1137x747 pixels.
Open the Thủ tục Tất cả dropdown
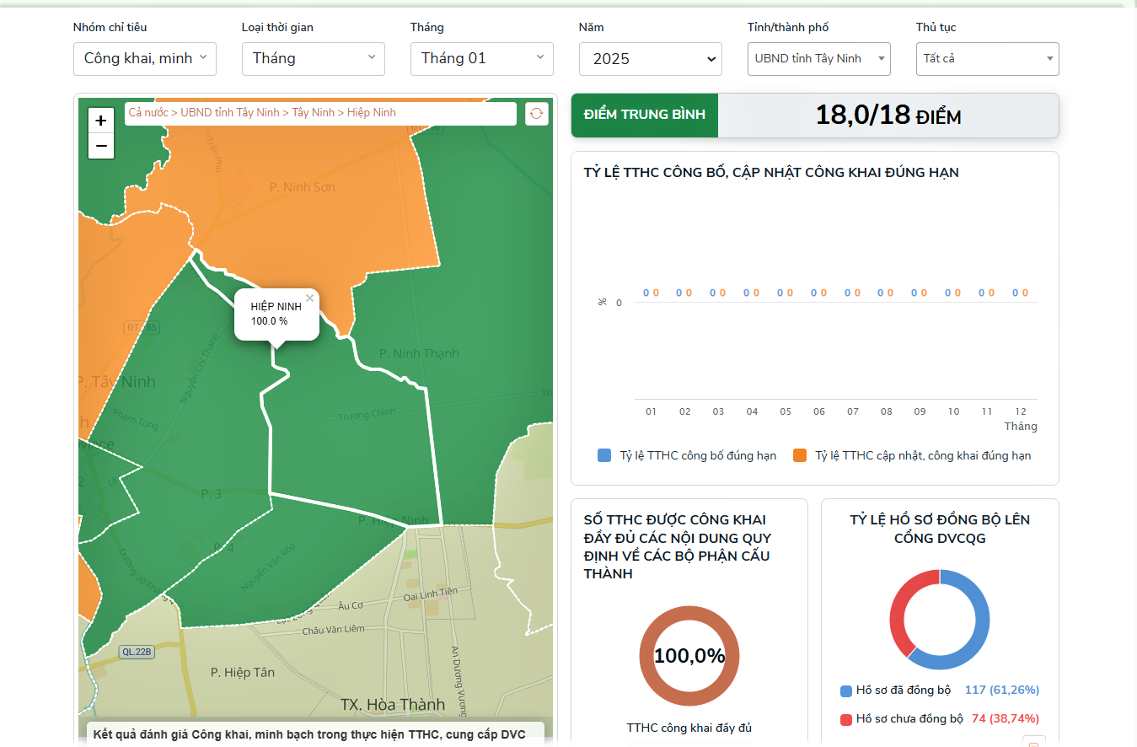click(x=988, y=59)
